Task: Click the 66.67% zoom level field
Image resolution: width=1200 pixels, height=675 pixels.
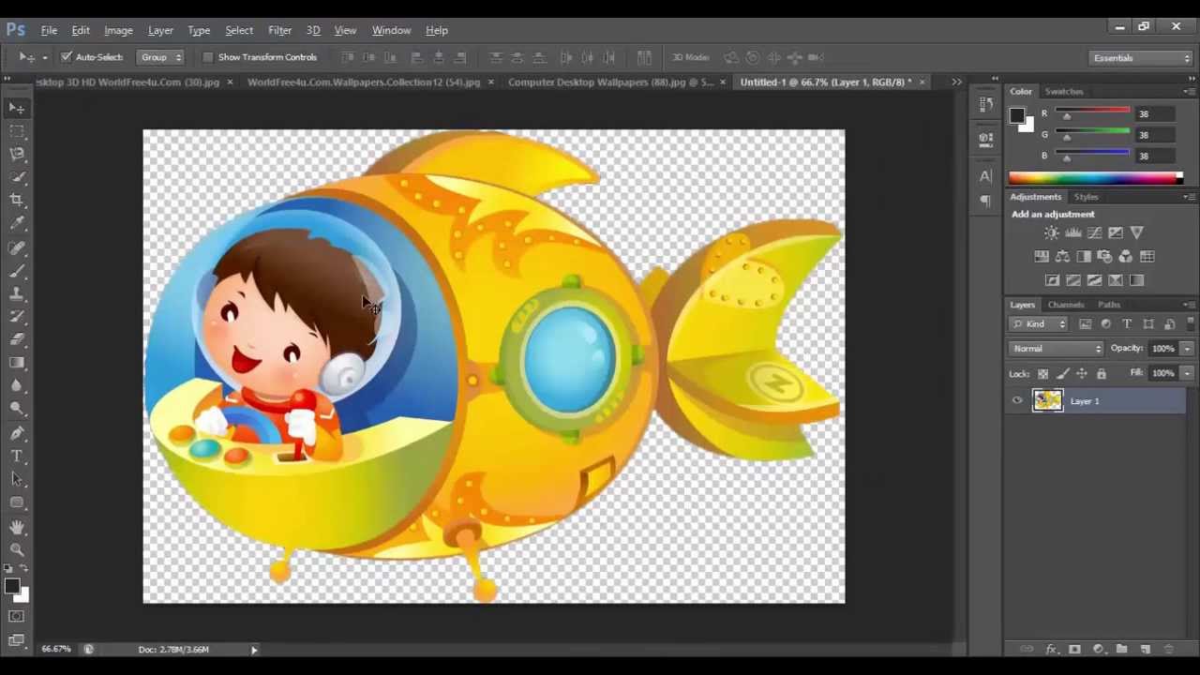Action: [55, 650]
